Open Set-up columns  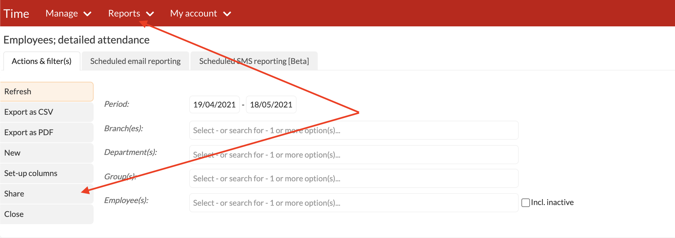(47, 173)
